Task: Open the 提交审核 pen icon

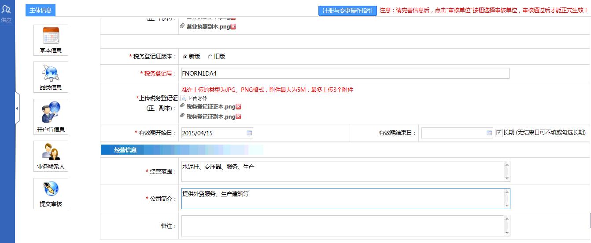Action: click(x=51, y=189)
